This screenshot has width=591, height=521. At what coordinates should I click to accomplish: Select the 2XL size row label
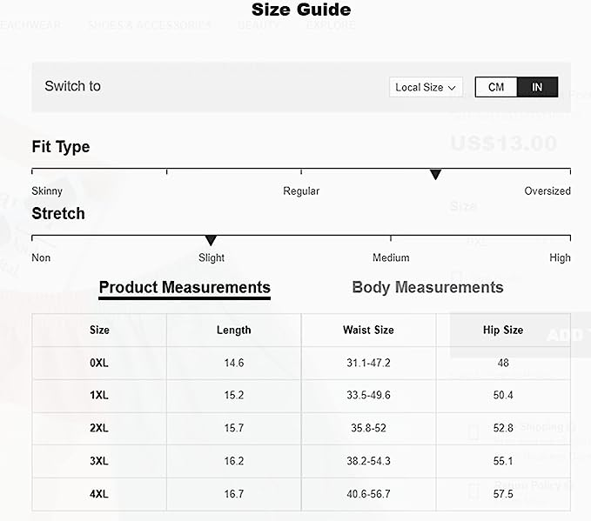click(x=99, y=428)
